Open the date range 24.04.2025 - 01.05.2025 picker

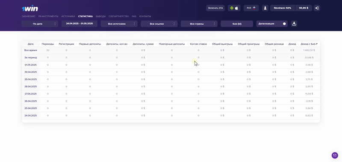click(80, 24)
